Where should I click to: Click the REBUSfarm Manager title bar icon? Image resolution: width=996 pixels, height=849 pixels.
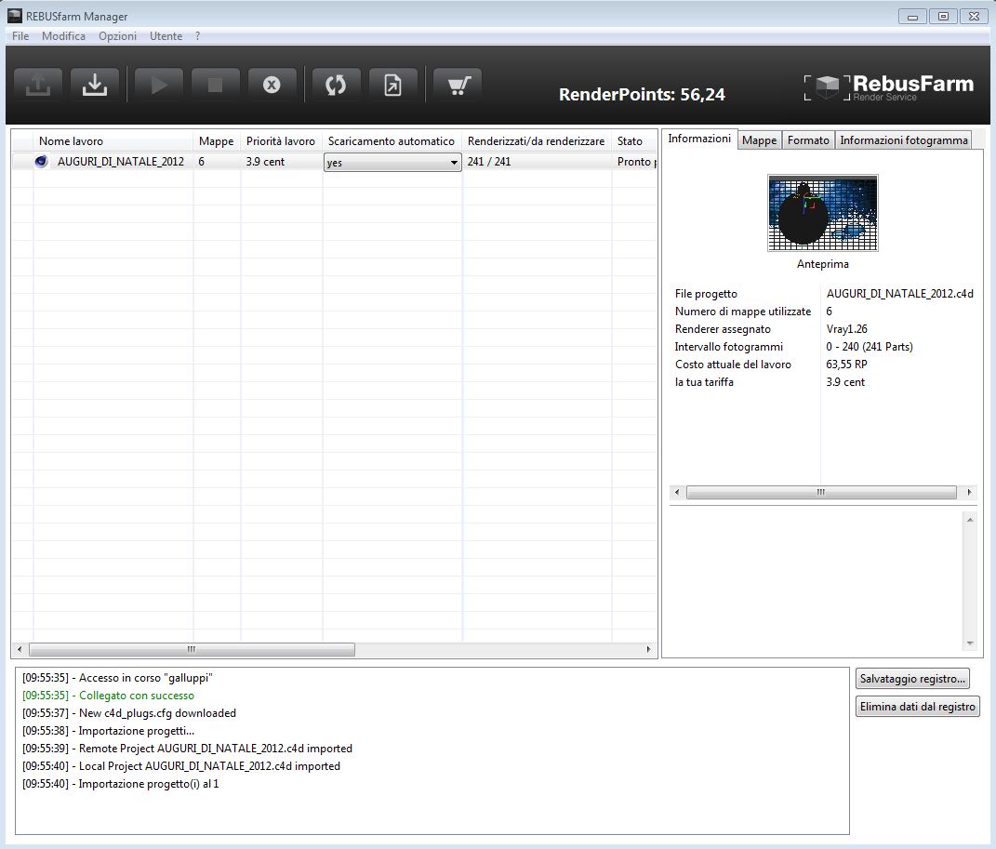(x=15, y=16)
